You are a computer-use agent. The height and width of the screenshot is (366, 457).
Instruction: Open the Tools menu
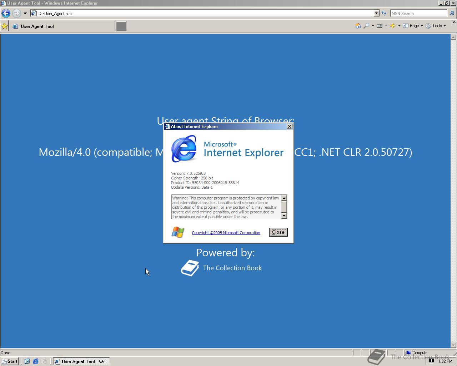(436, 26)
